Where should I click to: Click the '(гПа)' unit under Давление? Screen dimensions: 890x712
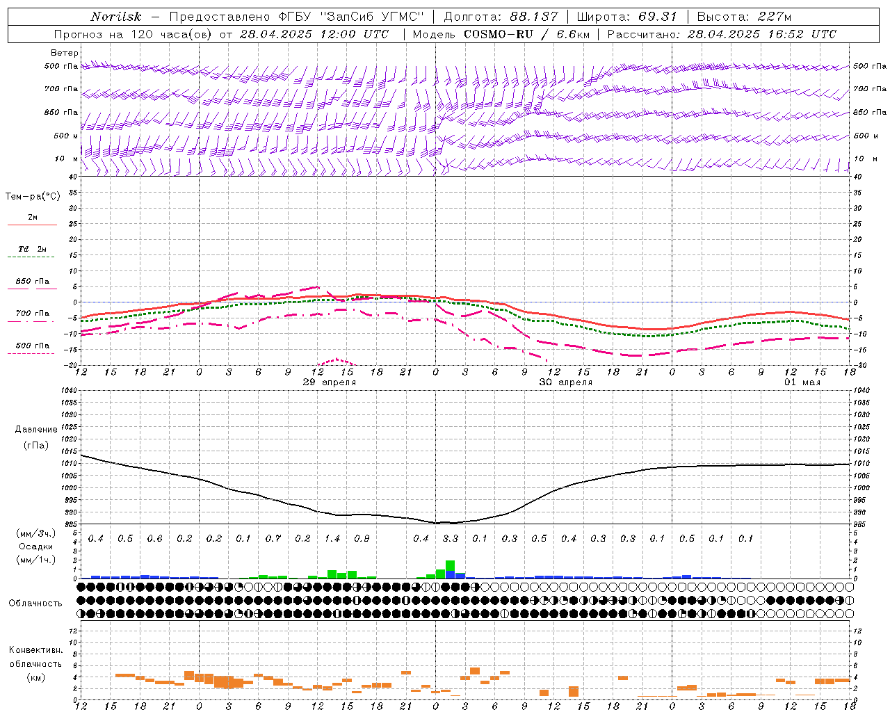click(x=36, y=446)
